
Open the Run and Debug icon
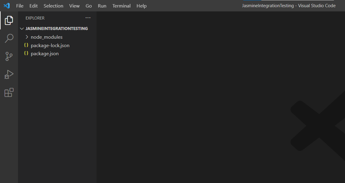tap(9, 74)
